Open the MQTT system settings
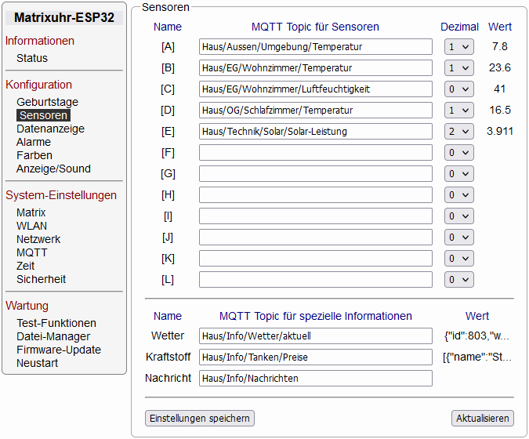Image resolution: width=529 pixels, height=439 pixels. click(32, 252)
